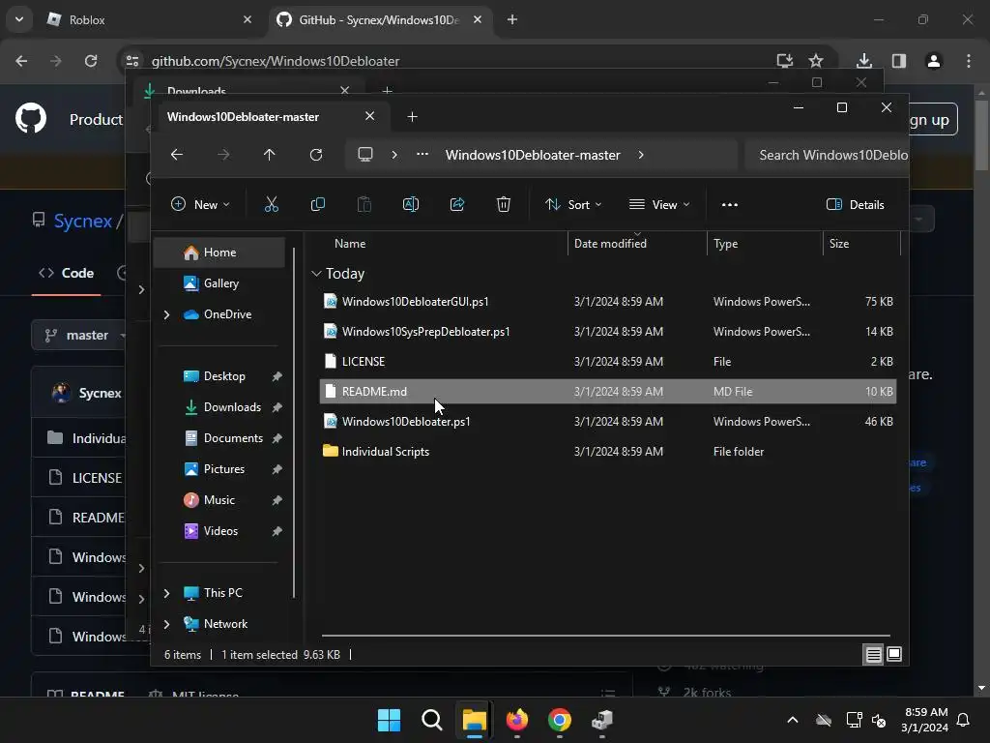Open Documents quick access folder
Screen dimensions: 990x743
point(233,438)
